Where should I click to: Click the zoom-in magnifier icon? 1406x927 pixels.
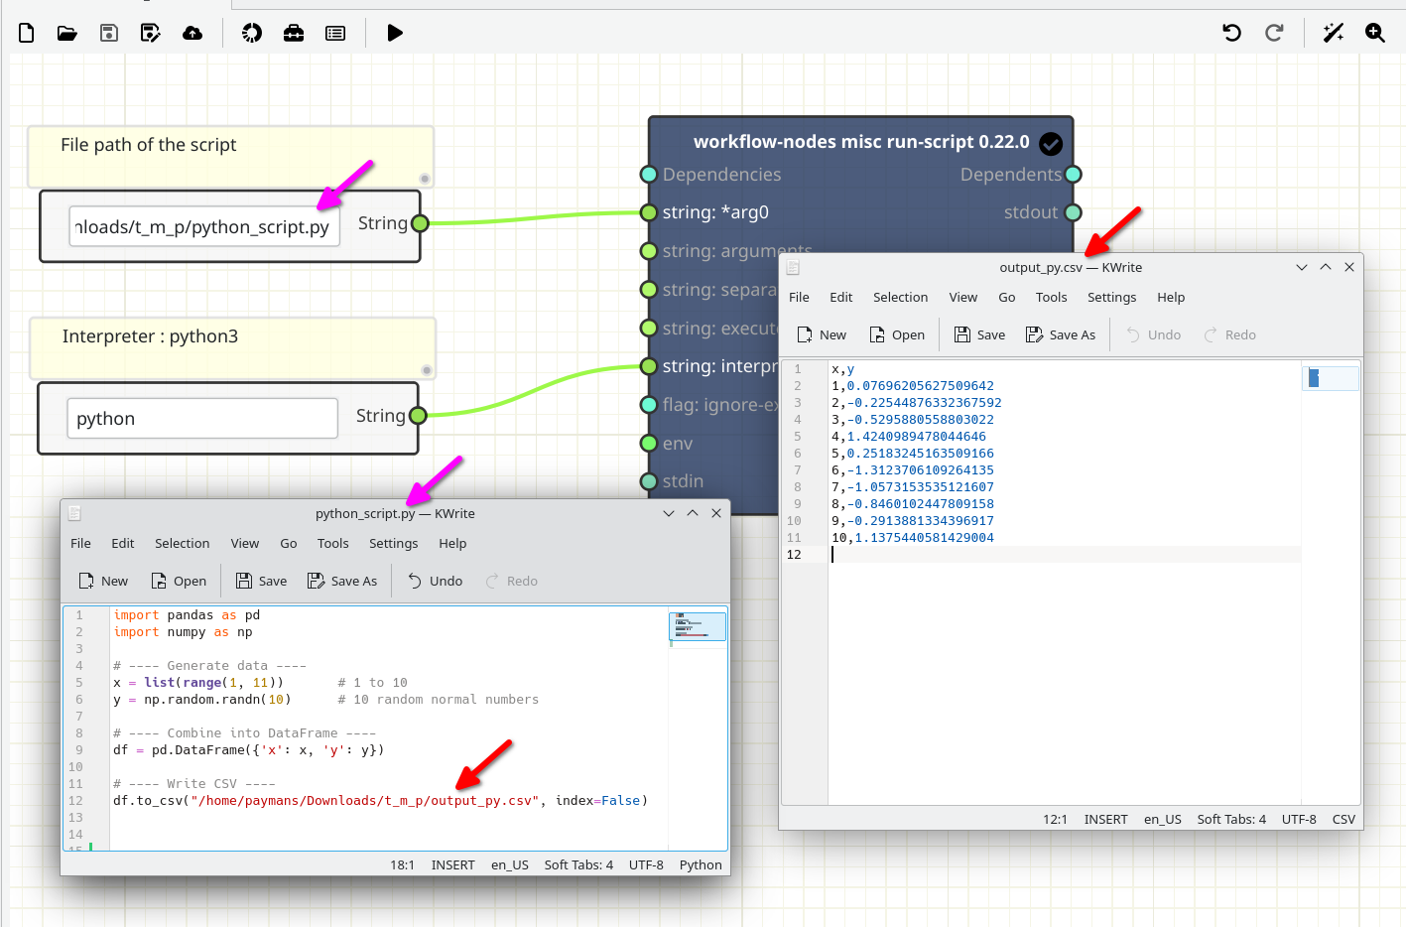pos(1375,33)
